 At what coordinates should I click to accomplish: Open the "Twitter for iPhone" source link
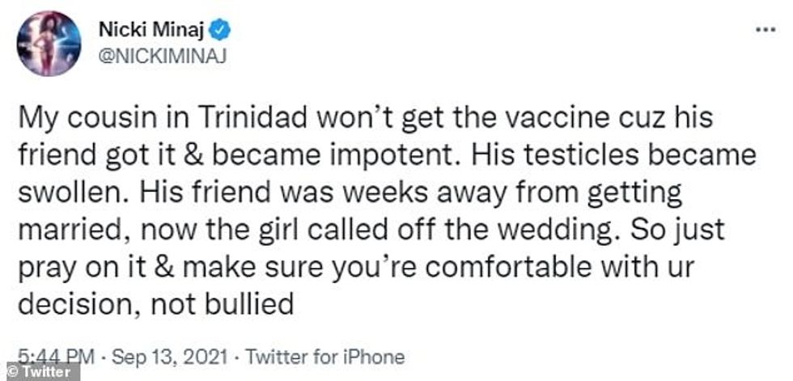pos(324,356)
